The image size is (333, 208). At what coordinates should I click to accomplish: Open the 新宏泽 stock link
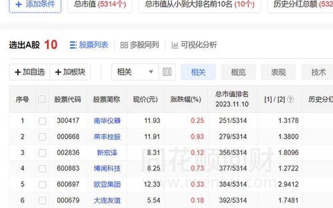point(107,153)
